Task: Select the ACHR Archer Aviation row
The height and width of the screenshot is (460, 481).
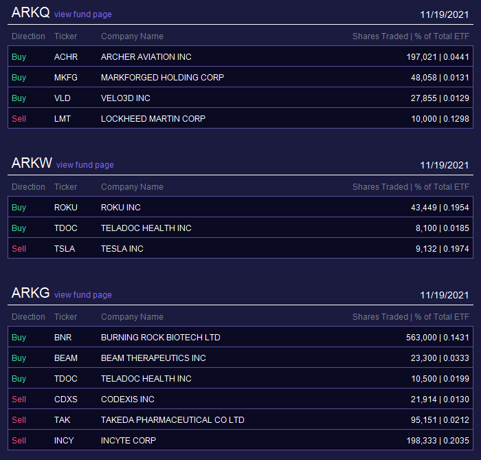Action: pyautogui.click(x=240, y=56)
